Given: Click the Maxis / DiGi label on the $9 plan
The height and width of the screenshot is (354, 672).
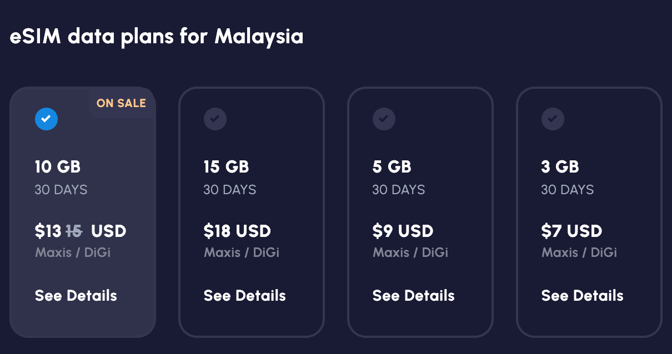Looking at the screenshot, I should pyautogui.click(x=410, y=252).
